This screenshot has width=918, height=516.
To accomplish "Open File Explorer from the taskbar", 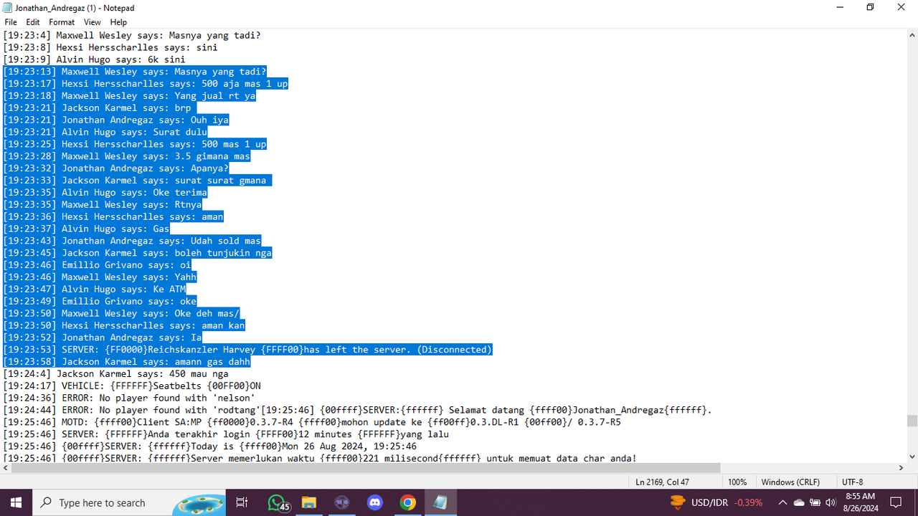I will 309,502.
